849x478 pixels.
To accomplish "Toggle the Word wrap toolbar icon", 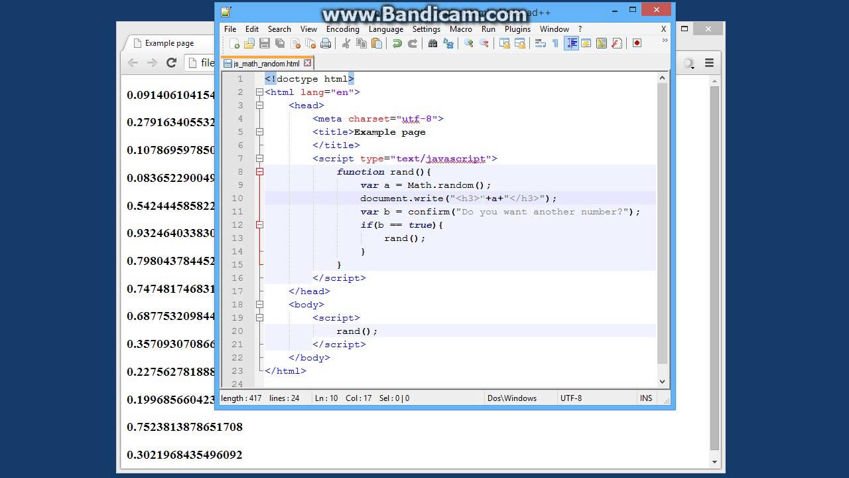I will [541, 43].
